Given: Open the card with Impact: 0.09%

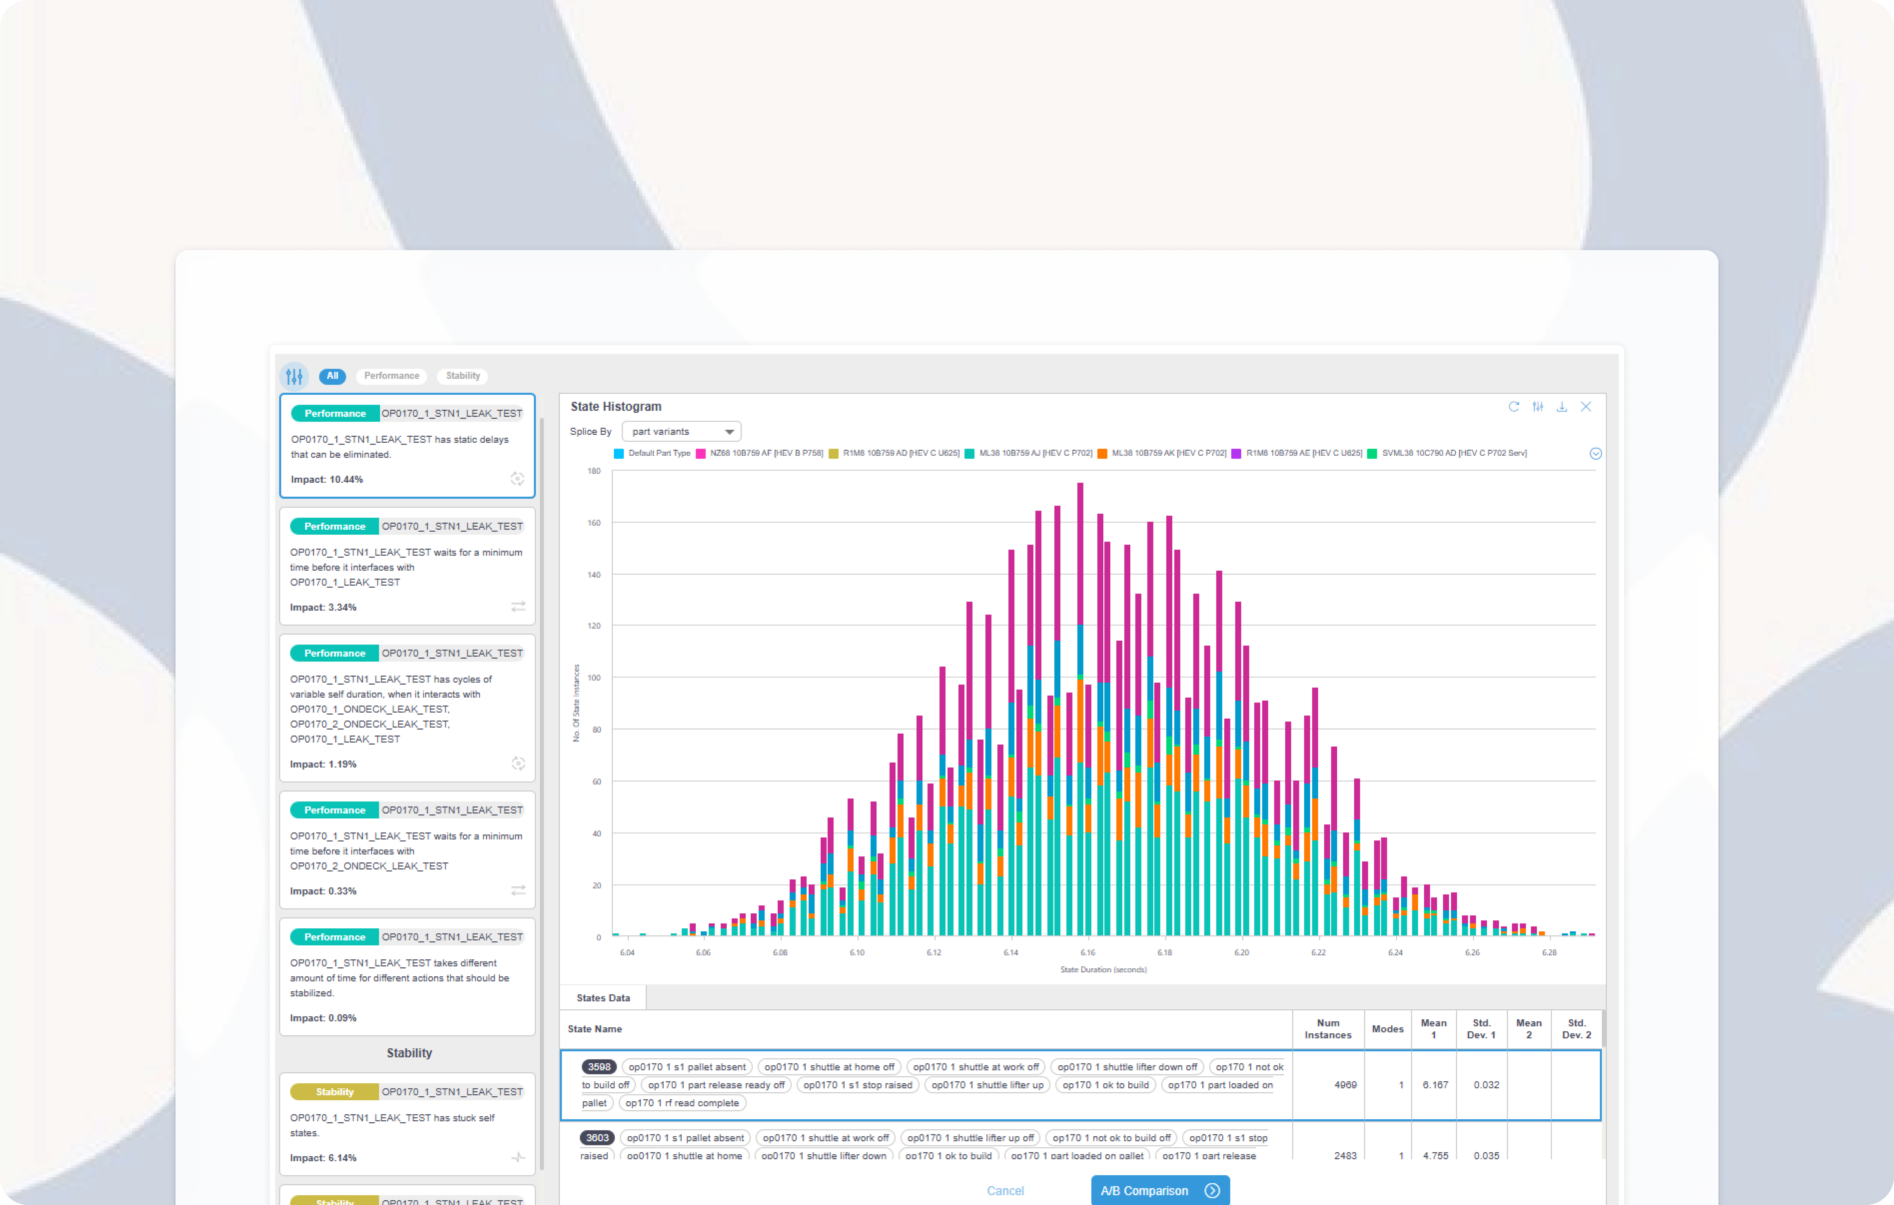Looking at the screenshot, I should click(x=407, y=977).
